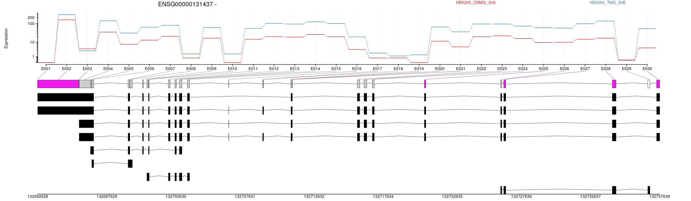The height and width of the screenshot is (201, 691).
Task: Select genomic coordinate 132702630
Action: 176,197
